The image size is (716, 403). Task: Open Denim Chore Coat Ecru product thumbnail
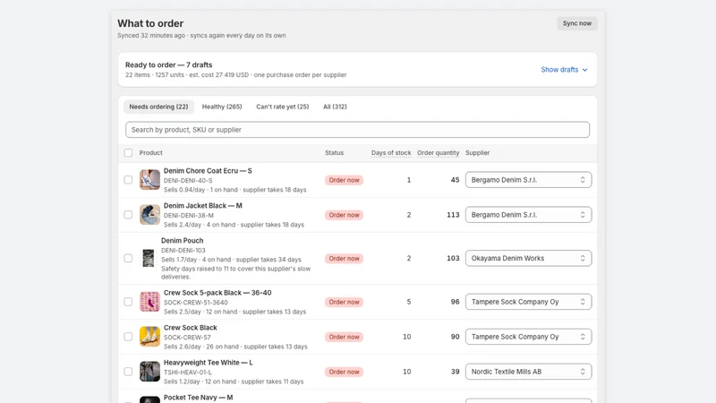pyautogui.click(x=149, y=180)
